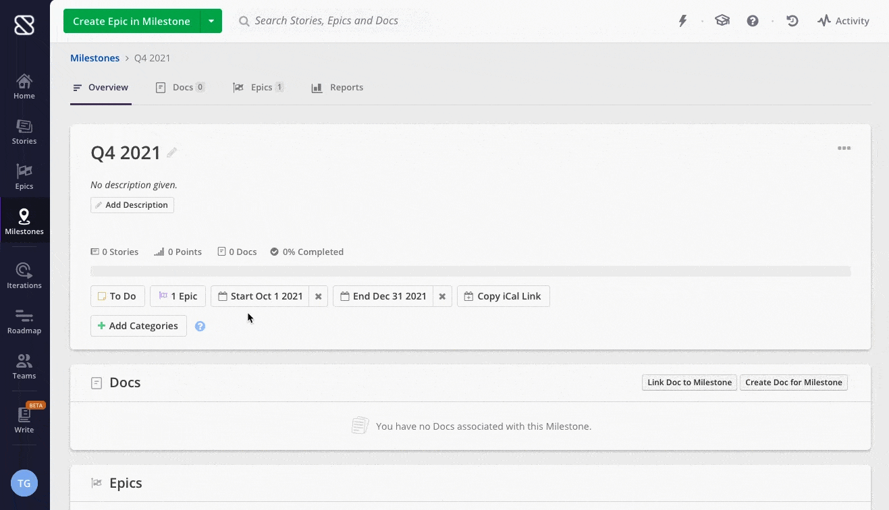Click the pencil icon beside Q4 2021
This screenshot has height=510, width=889.
coord(172,152)
